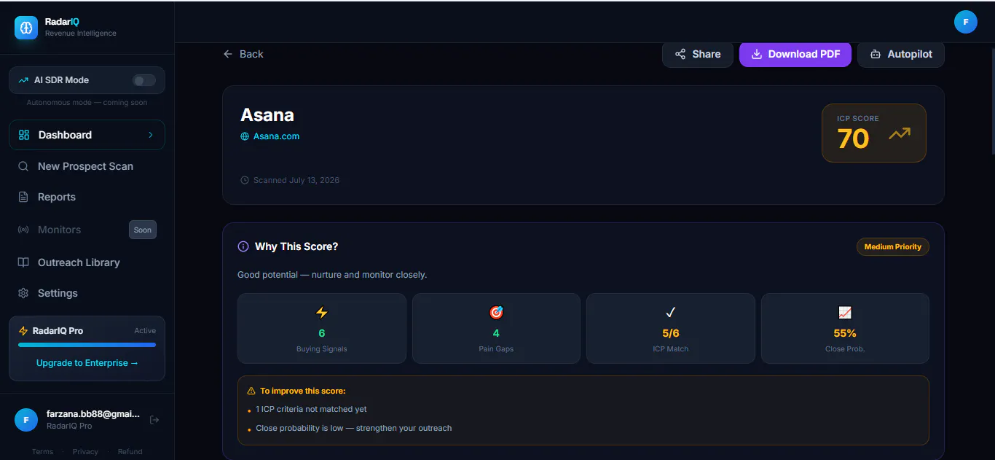995x460 pixels.
Task: Click the Pain Gaps target icon
Action: [496, 313]
